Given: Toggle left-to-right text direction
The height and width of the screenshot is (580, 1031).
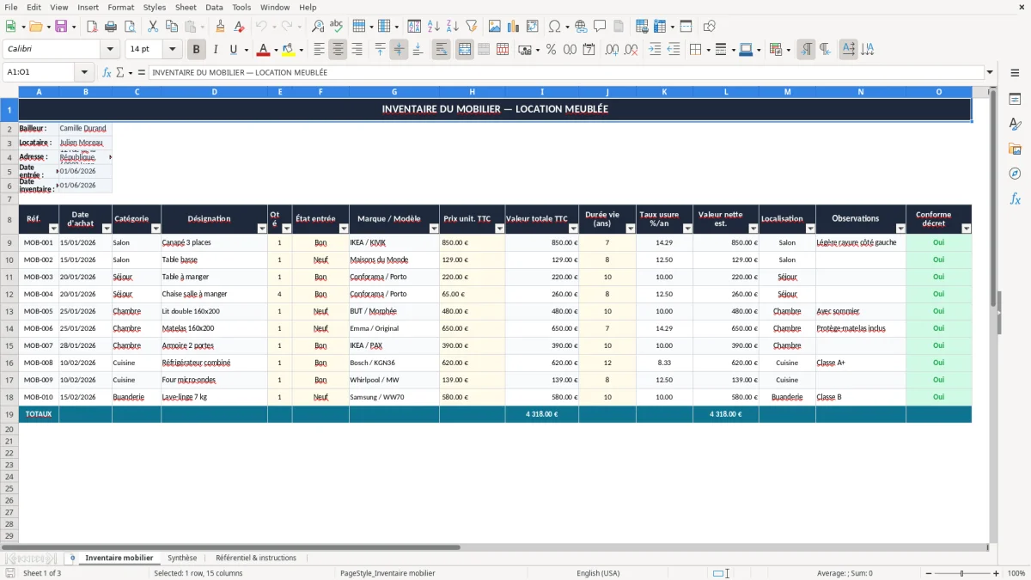Looking at the screenshot, I should 806,50.
